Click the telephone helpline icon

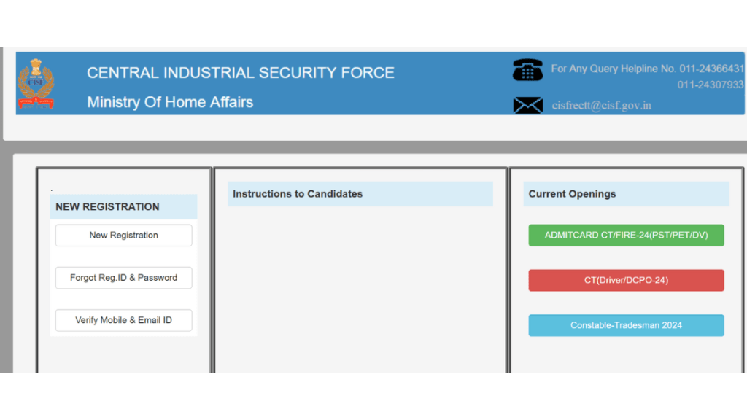click(x=527, y=70)
